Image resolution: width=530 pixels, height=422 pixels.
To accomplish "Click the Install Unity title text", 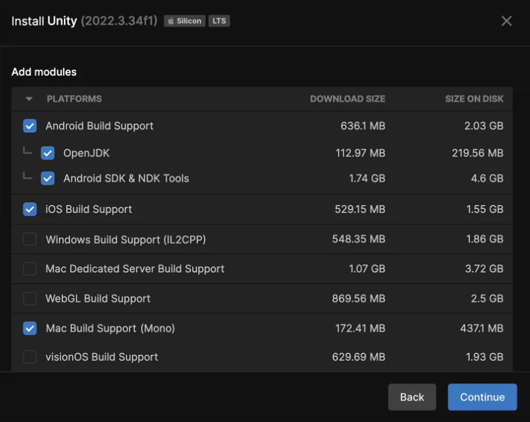I will click(x=45, y=21).
